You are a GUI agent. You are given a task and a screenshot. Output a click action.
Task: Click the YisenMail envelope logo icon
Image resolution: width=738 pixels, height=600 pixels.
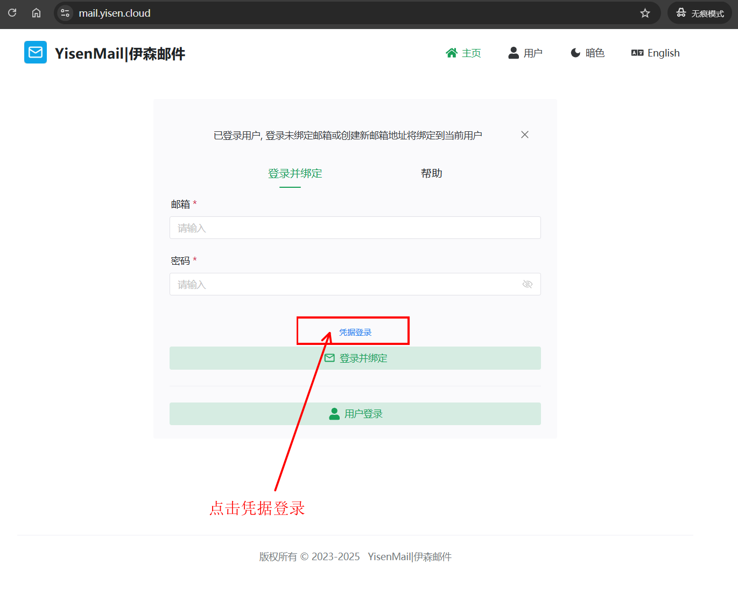click(35, 52)
